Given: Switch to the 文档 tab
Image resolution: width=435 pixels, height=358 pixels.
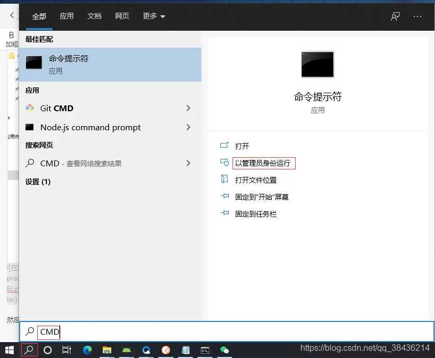Looking at the screenshot, I should (x=94, y=16).
